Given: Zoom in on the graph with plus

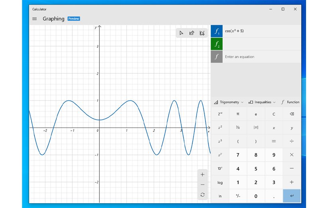Looking at the screenshot, I should (x=202, y=175).
